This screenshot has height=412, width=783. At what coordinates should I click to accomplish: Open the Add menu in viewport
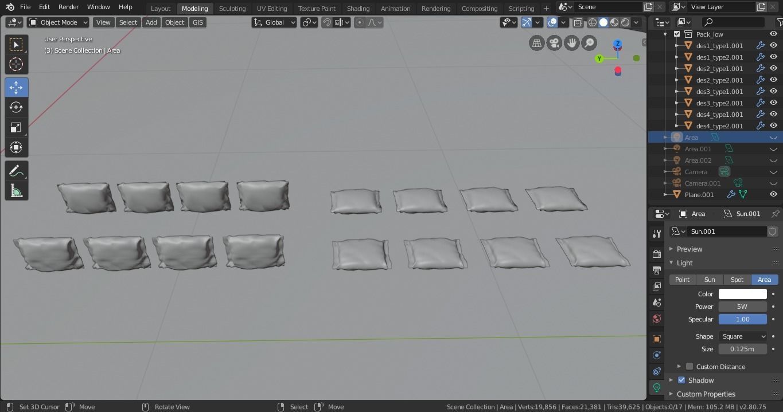151,22
